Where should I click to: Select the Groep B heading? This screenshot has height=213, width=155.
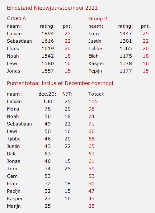pos(98,18)
